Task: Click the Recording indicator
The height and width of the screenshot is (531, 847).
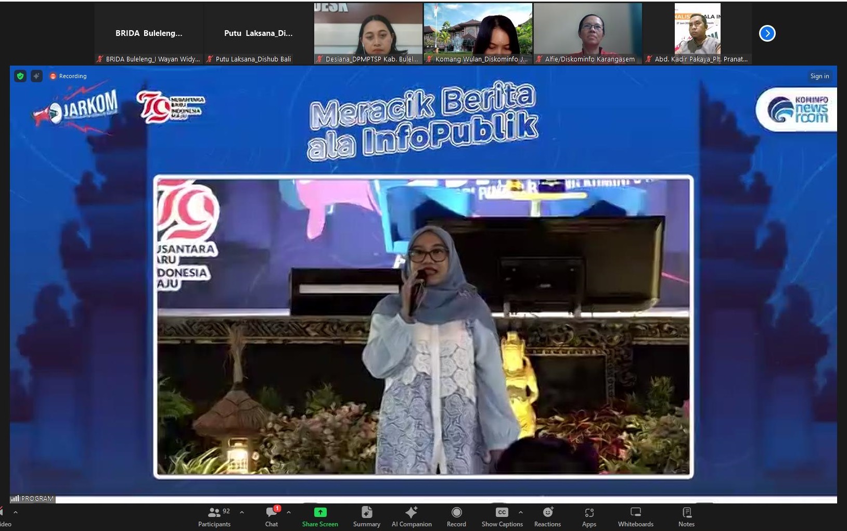Action: click(x=68, y=76)
